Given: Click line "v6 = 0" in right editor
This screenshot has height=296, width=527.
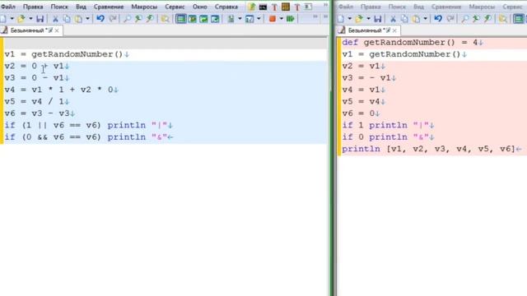Looking at the screenshot, I should coord(361,113).
